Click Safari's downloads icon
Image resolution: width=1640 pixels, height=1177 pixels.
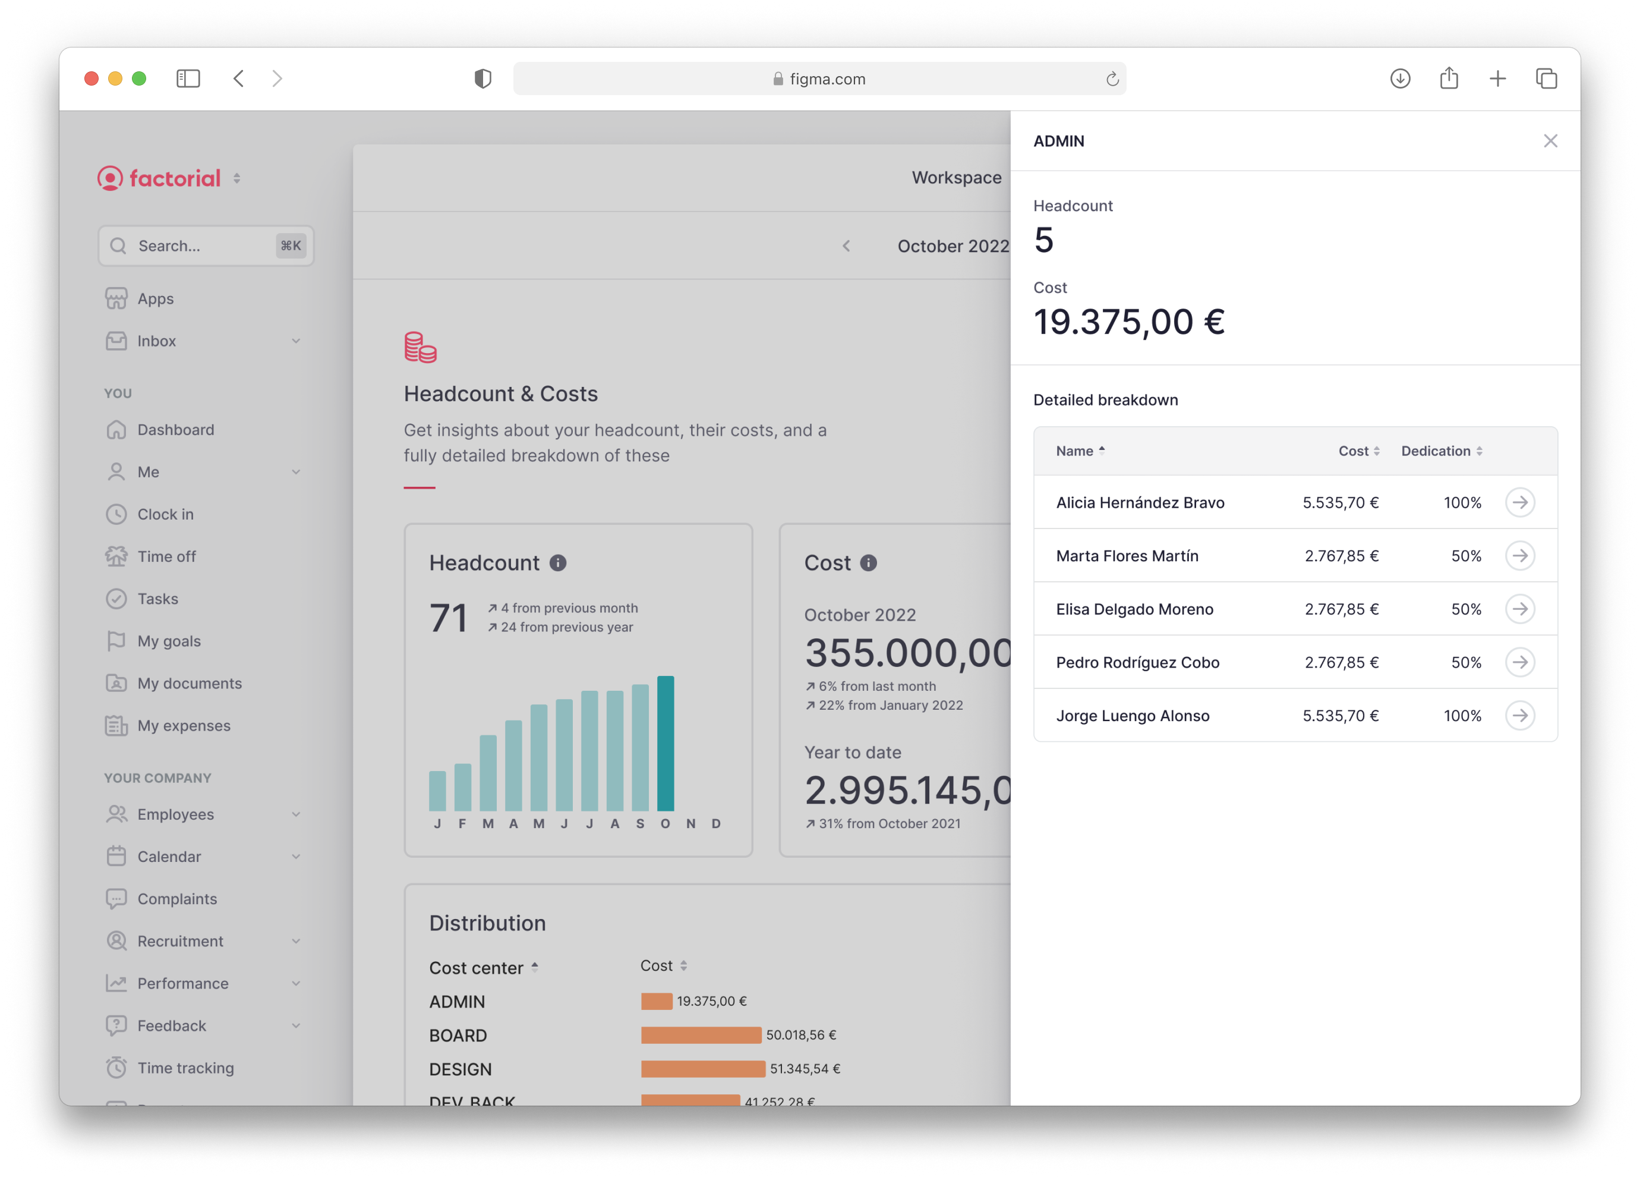pyautogui.click(x=1400, y=79)
